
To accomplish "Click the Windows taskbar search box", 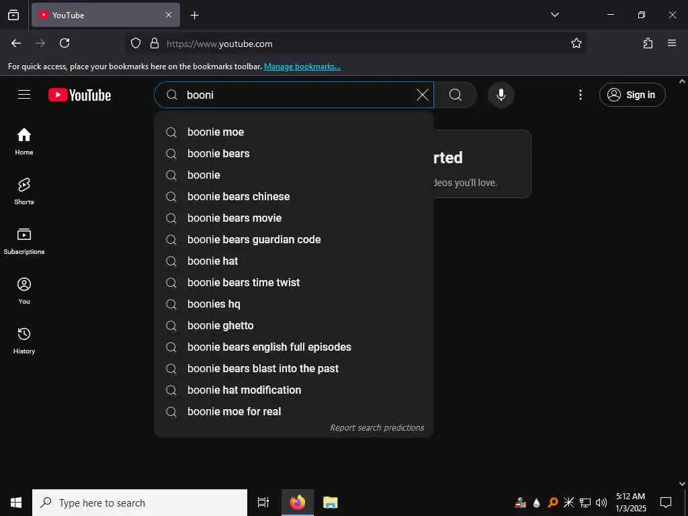I will pos(140,503).
